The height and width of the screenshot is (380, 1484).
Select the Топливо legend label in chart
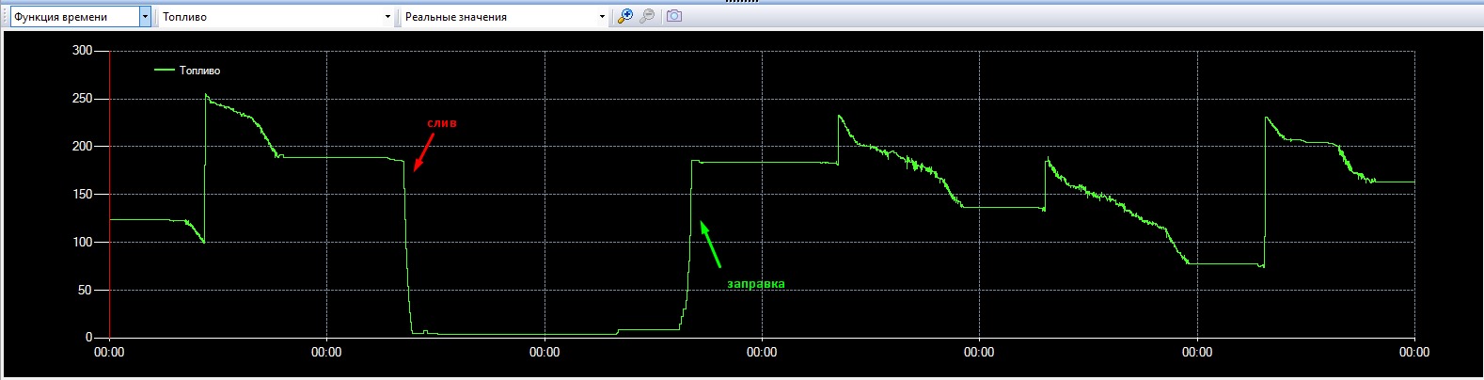click(199, 71)
